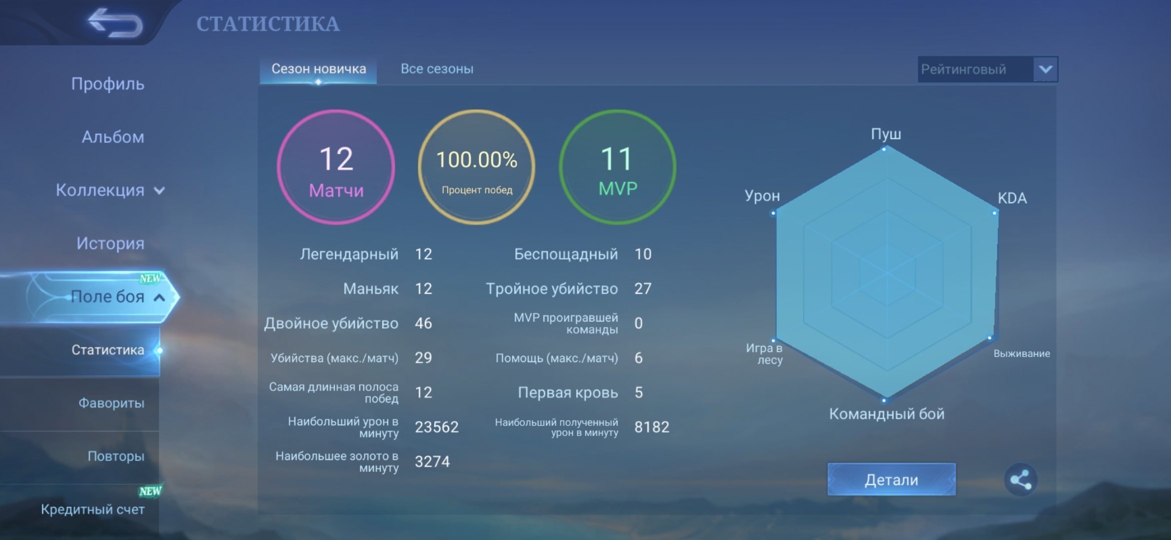Tap the 11 MVP circle

point(618,167)
